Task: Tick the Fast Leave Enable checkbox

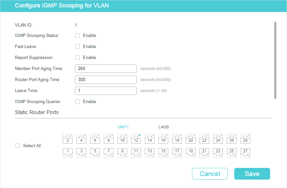Action: click(77, 46)
